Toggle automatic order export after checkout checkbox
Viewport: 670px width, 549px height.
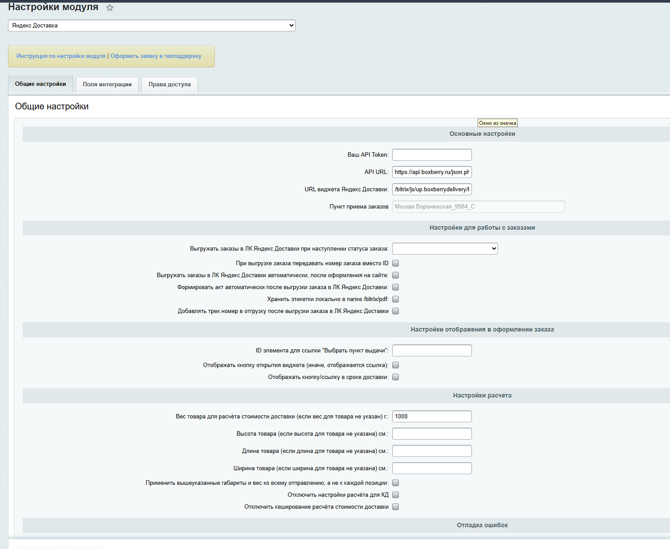coord(396,275)
